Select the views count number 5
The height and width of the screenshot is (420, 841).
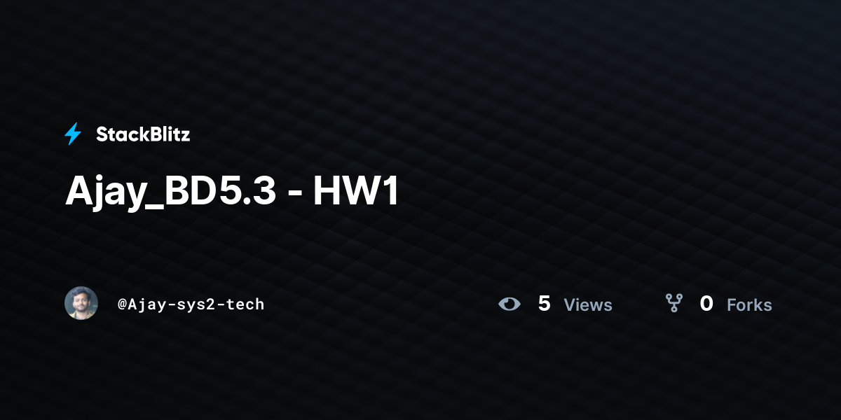(x=545, y=304)
